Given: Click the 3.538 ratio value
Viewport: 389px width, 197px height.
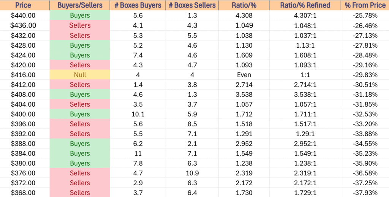Looking at the screenshot, I should coord(244,95).
